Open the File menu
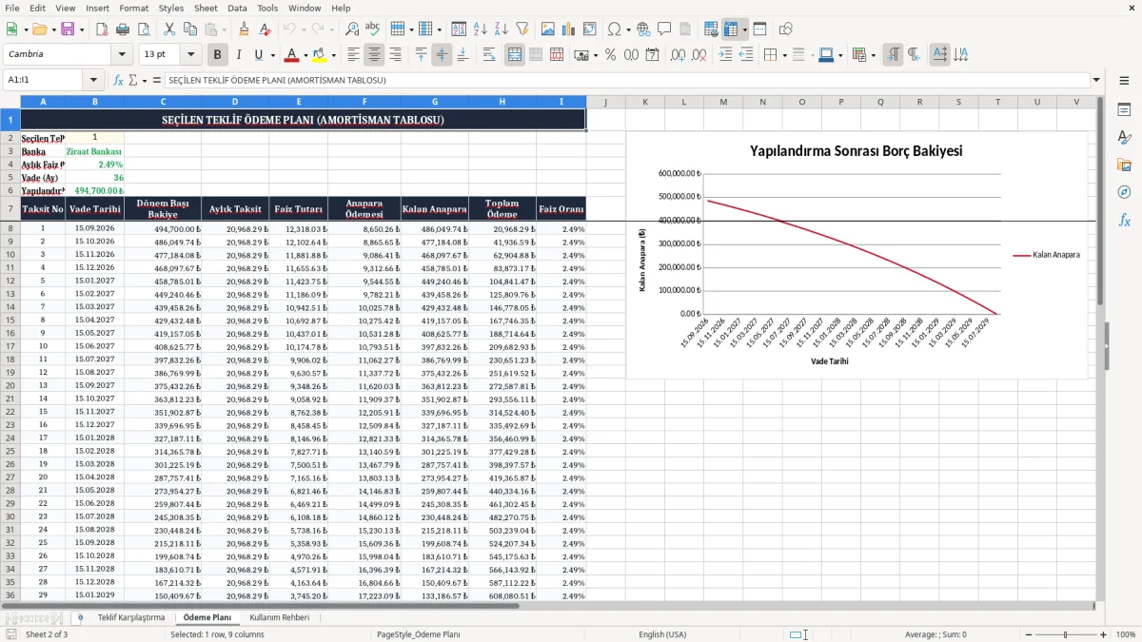The width and height of the screenshot is (1142, 642). [x=12, y=8]
